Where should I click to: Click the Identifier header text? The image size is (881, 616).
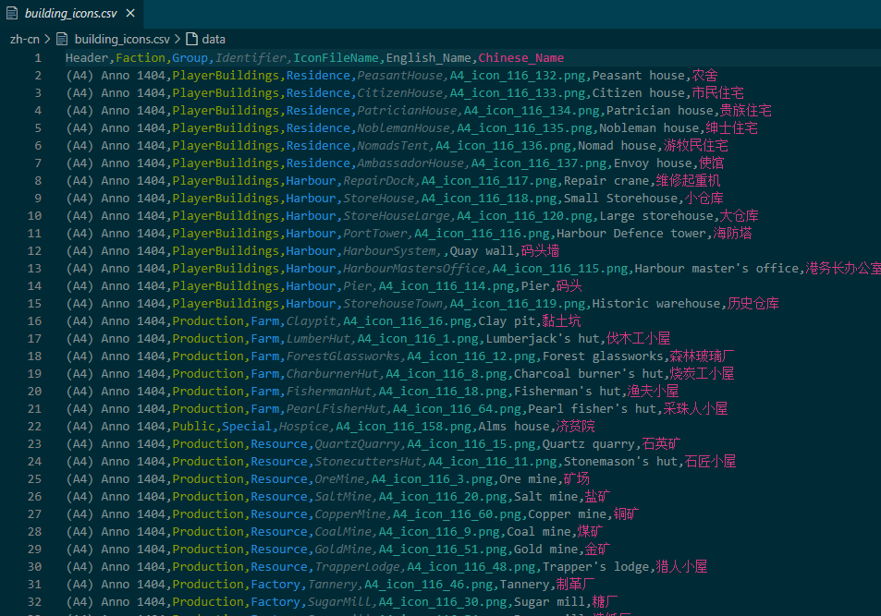point(251,58)
